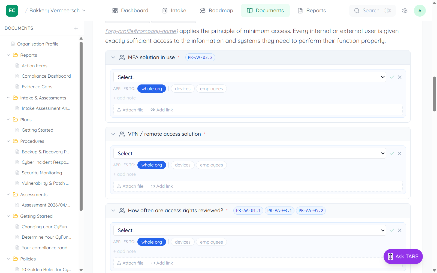Screen dimensions: 437x273
Task: Open the Roadmap tab
Action: pyautogui.click(x=216, y=10)
